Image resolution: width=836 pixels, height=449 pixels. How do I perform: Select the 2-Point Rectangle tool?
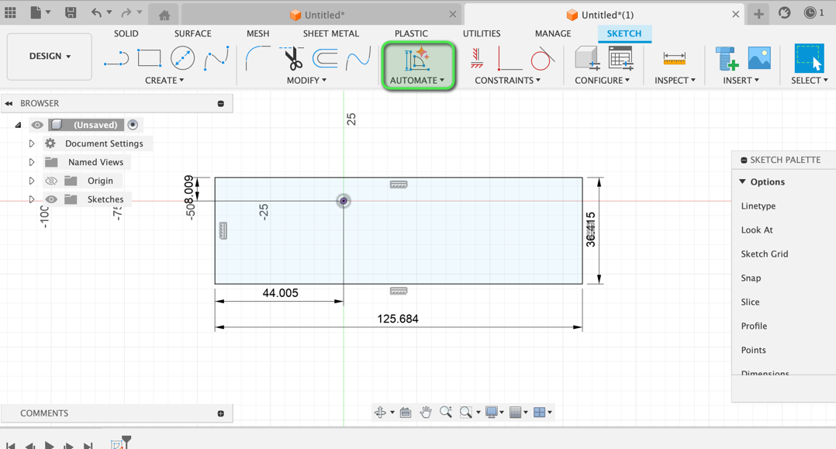tap(149, 57)
